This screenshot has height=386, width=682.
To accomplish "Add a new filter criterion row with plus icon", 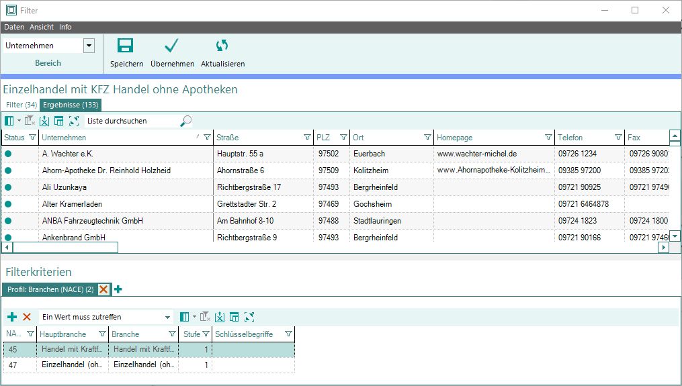I will [12, 317].
